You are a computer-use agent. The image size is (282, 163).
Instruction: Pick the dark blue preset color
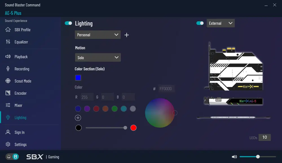point(78,109)
